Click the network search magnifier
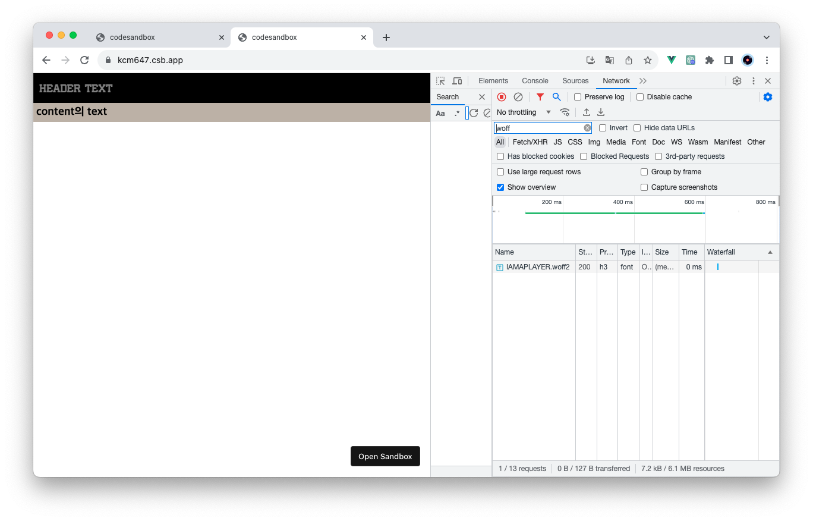Image resolution: width=813 pixels, height=521 pixels. pyautogui.click(x=557, y=97)
